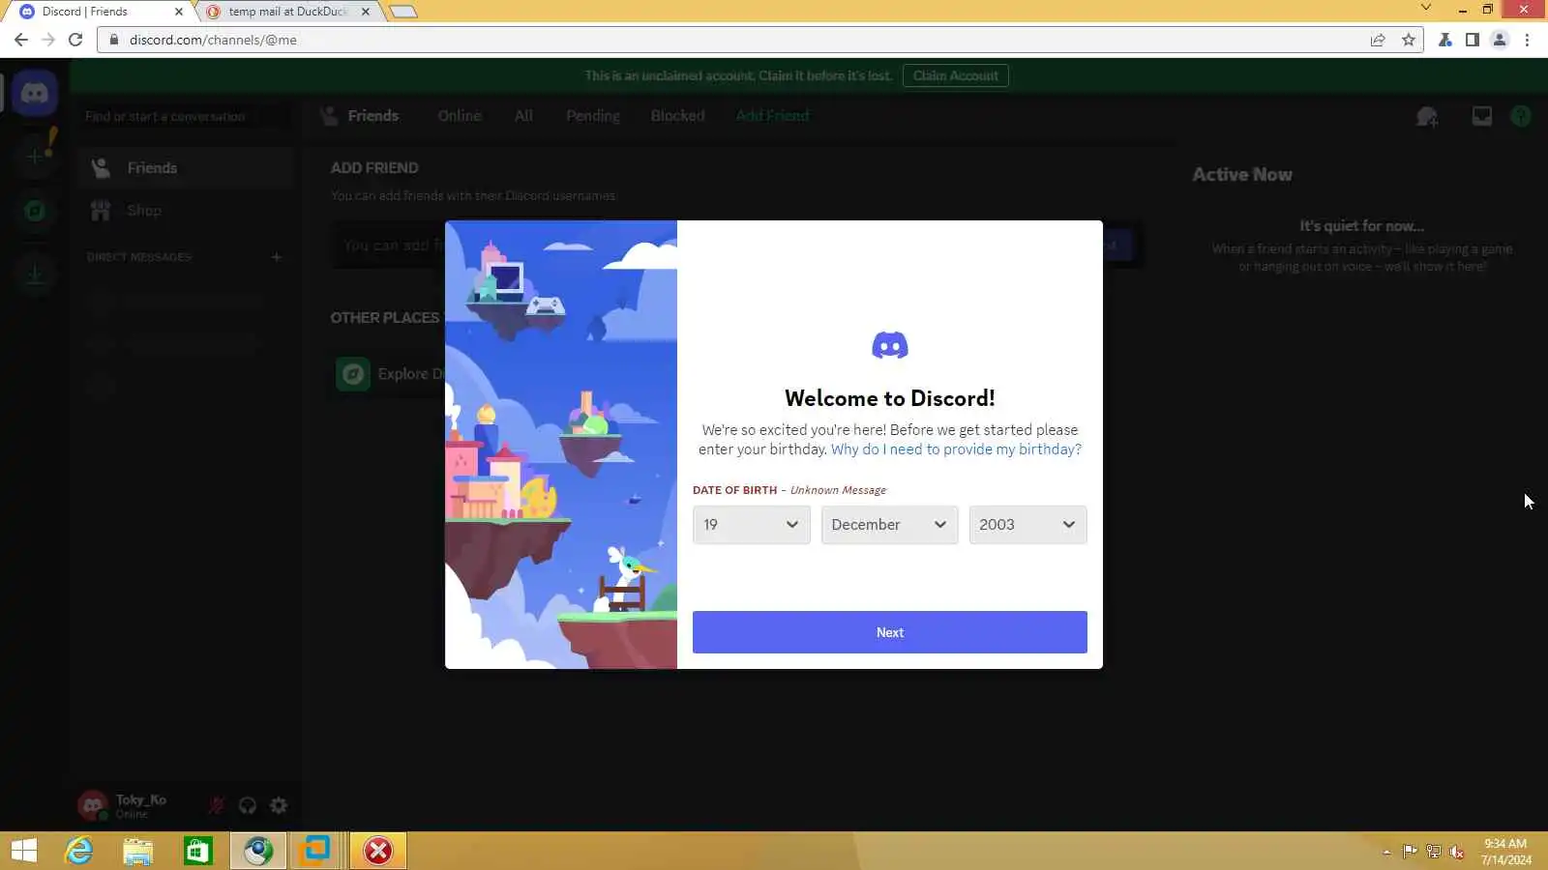Open File Explorer from taskbar
The width and height of the screenshot is (1548, 870).
(138, 851)
